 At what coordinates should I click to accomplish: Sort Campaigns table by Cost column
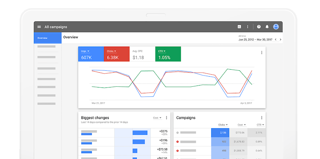pyautogui.click(x=242, y=125)
